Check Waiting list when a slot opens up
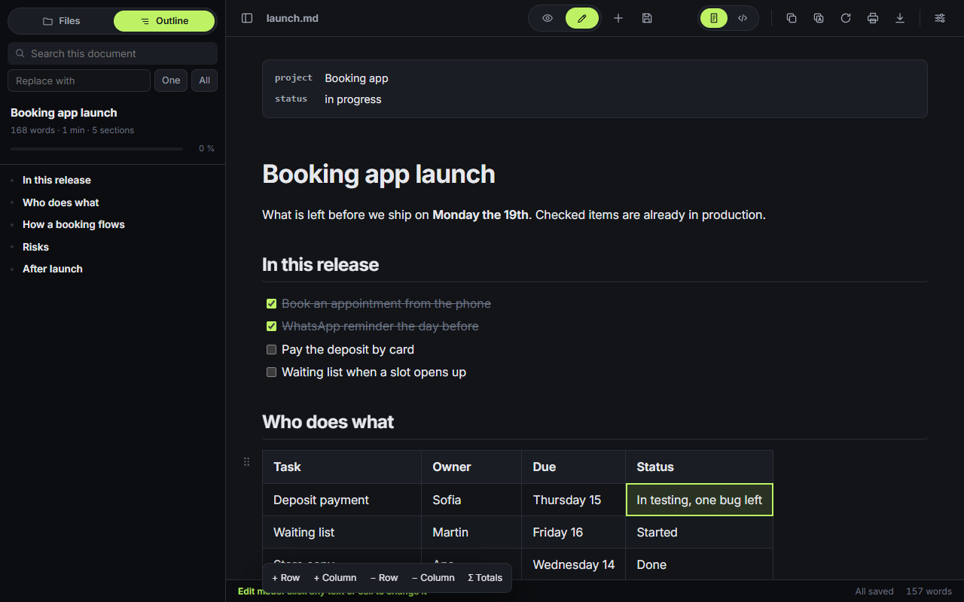Image resolution: width=964 pixels, height=602 pixels. [272, 372]
